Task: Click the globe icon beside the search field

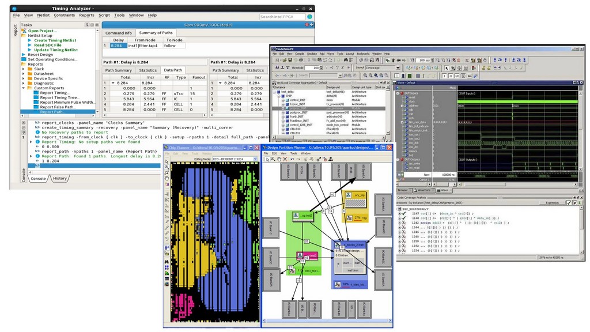Action: click(x=309, y=17)
